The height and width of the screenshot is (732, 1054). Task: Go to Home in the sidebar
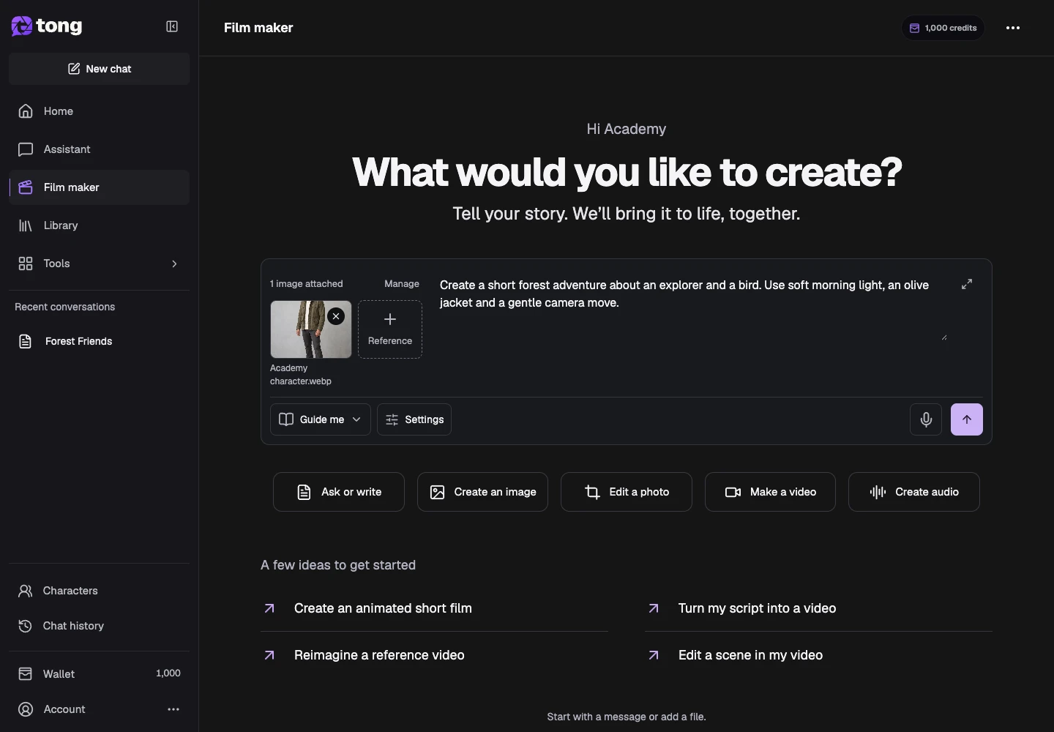[x=100, y=111]
